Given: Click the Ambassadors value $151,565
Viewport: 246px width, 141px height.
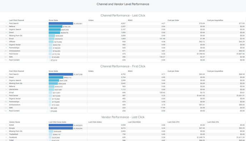Looking at the screenshot, I should (x=56, y=105).
